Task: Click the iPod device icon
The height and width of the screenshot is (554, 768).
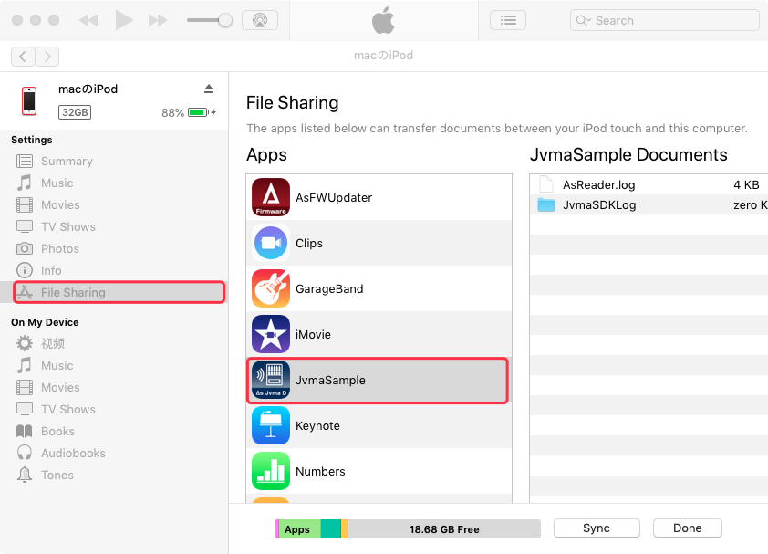Action: click(29, 100)
